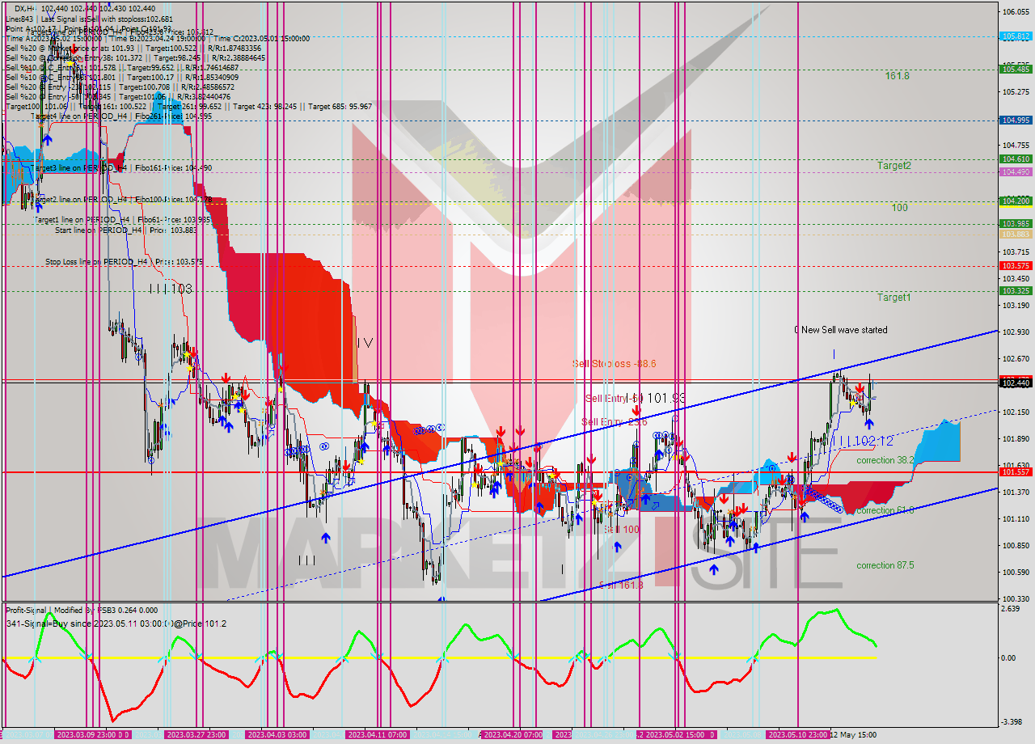The width and height of the screenshot is (1035, 744).
Task: Click the 'Sell Entry -50 | 101.93' label
Action: point(636,398)
